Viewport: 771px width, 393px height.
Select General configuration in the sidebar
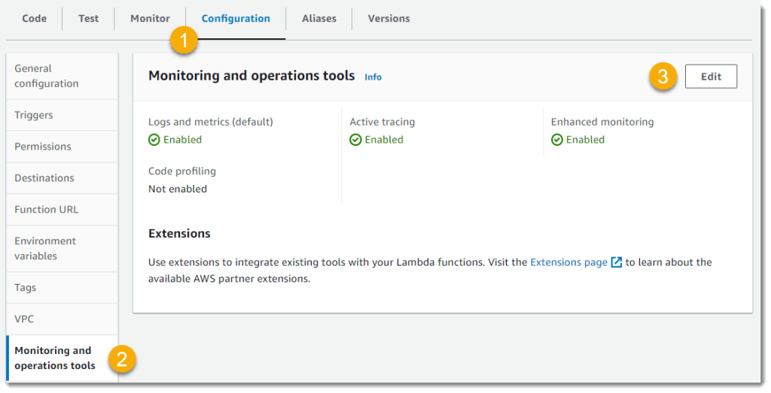[47, 76]
